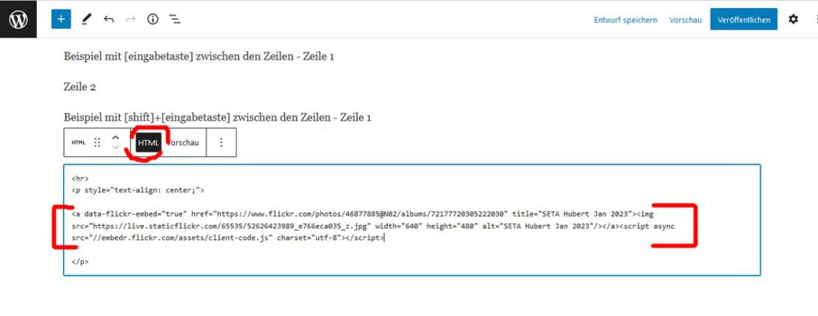
Task: Switch to the Vorschau tab in the block toolbar
Action: point(184,142)
